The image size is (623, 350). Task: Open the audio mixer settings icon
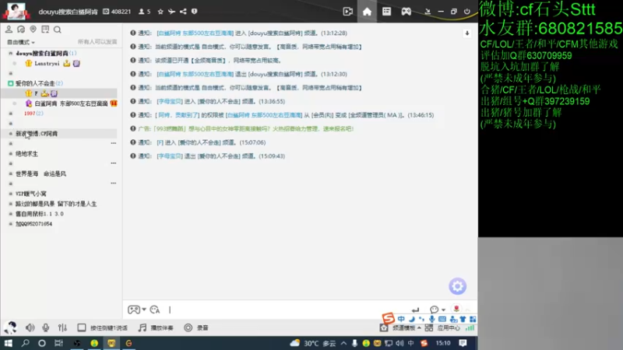62,327
